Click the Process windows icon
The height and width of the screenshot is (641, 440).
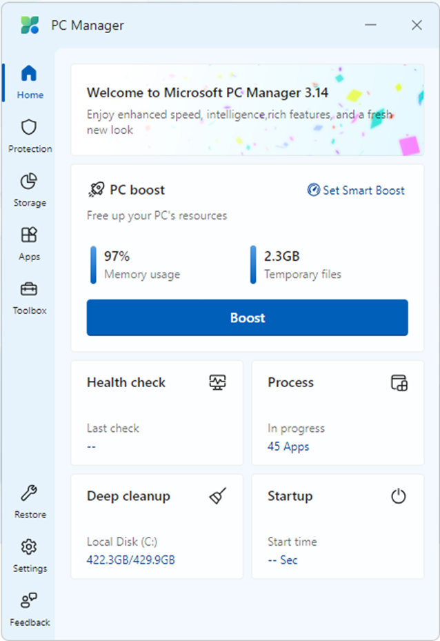coord(399,383)
